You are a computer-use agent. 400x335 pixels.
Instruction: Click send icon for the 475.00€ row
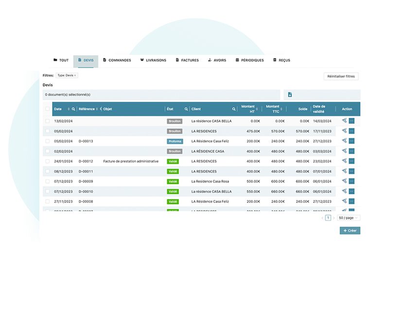tap(345, 131)
